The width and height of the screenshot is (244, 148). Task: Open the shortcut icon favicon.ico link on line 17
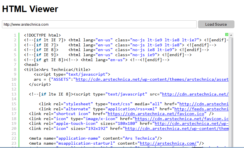[156, 114]
